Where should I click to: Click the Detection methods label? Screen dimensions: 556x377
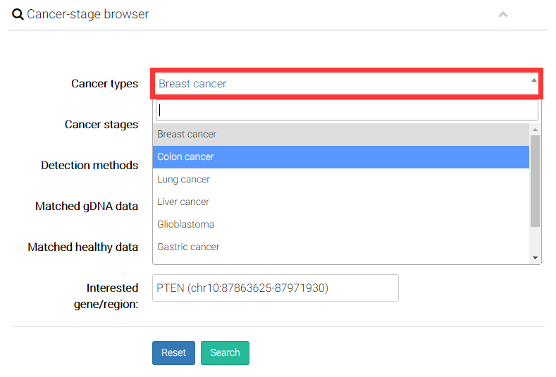click(89, 165)
